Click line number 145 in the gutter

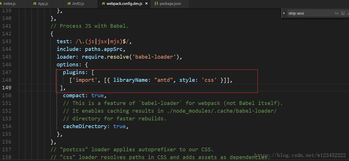tap(7, 57)
